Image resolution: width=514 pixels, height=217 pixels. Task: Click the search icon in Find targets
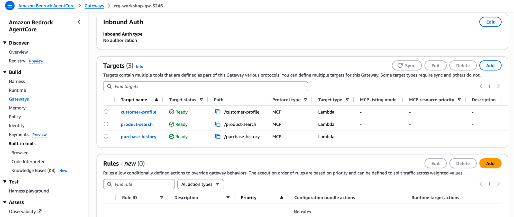tap(109, 86)
